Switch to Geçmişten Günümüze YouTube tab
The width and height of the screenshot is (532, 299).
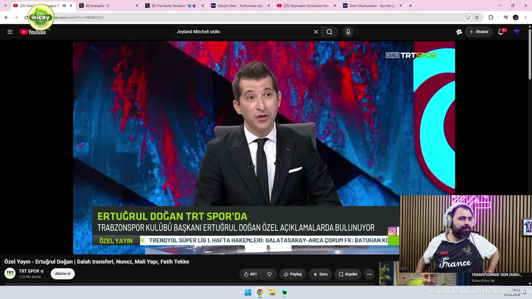click(x=307, y=6)
